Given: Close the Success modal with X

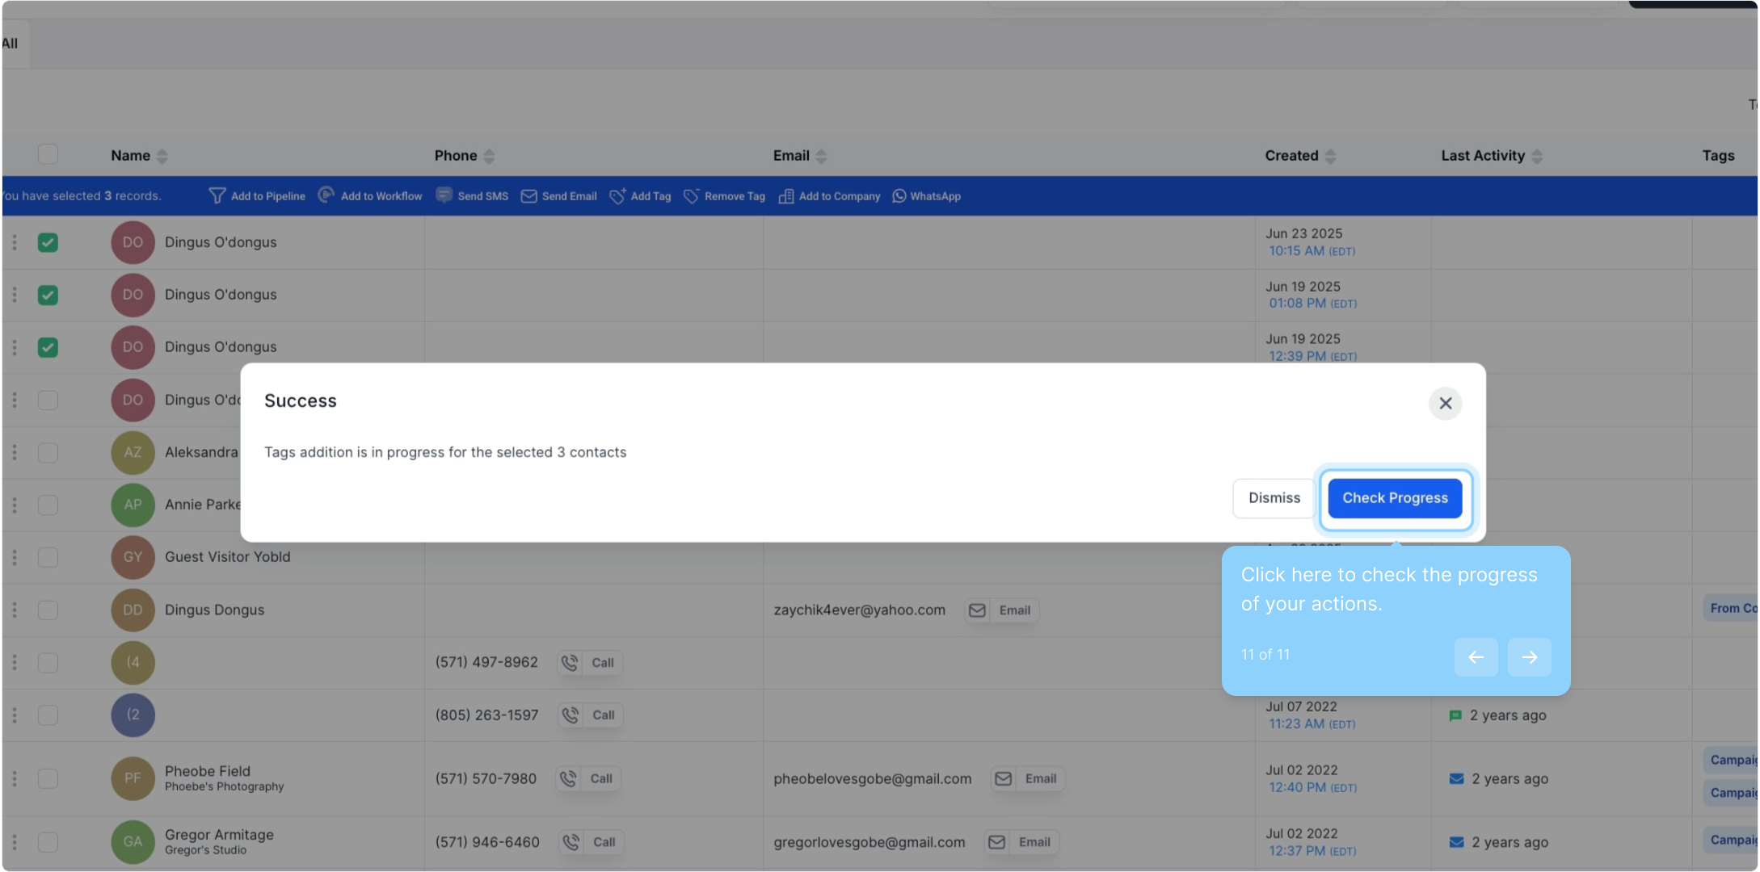Looking at the screenshot, I should tap(1445, 403).
